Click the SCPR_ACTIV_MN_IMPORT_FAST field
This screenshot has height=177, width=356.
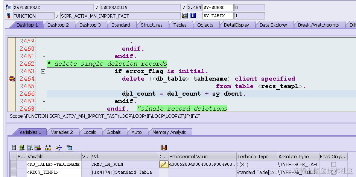pyautogui.click(x=120, y=16)
